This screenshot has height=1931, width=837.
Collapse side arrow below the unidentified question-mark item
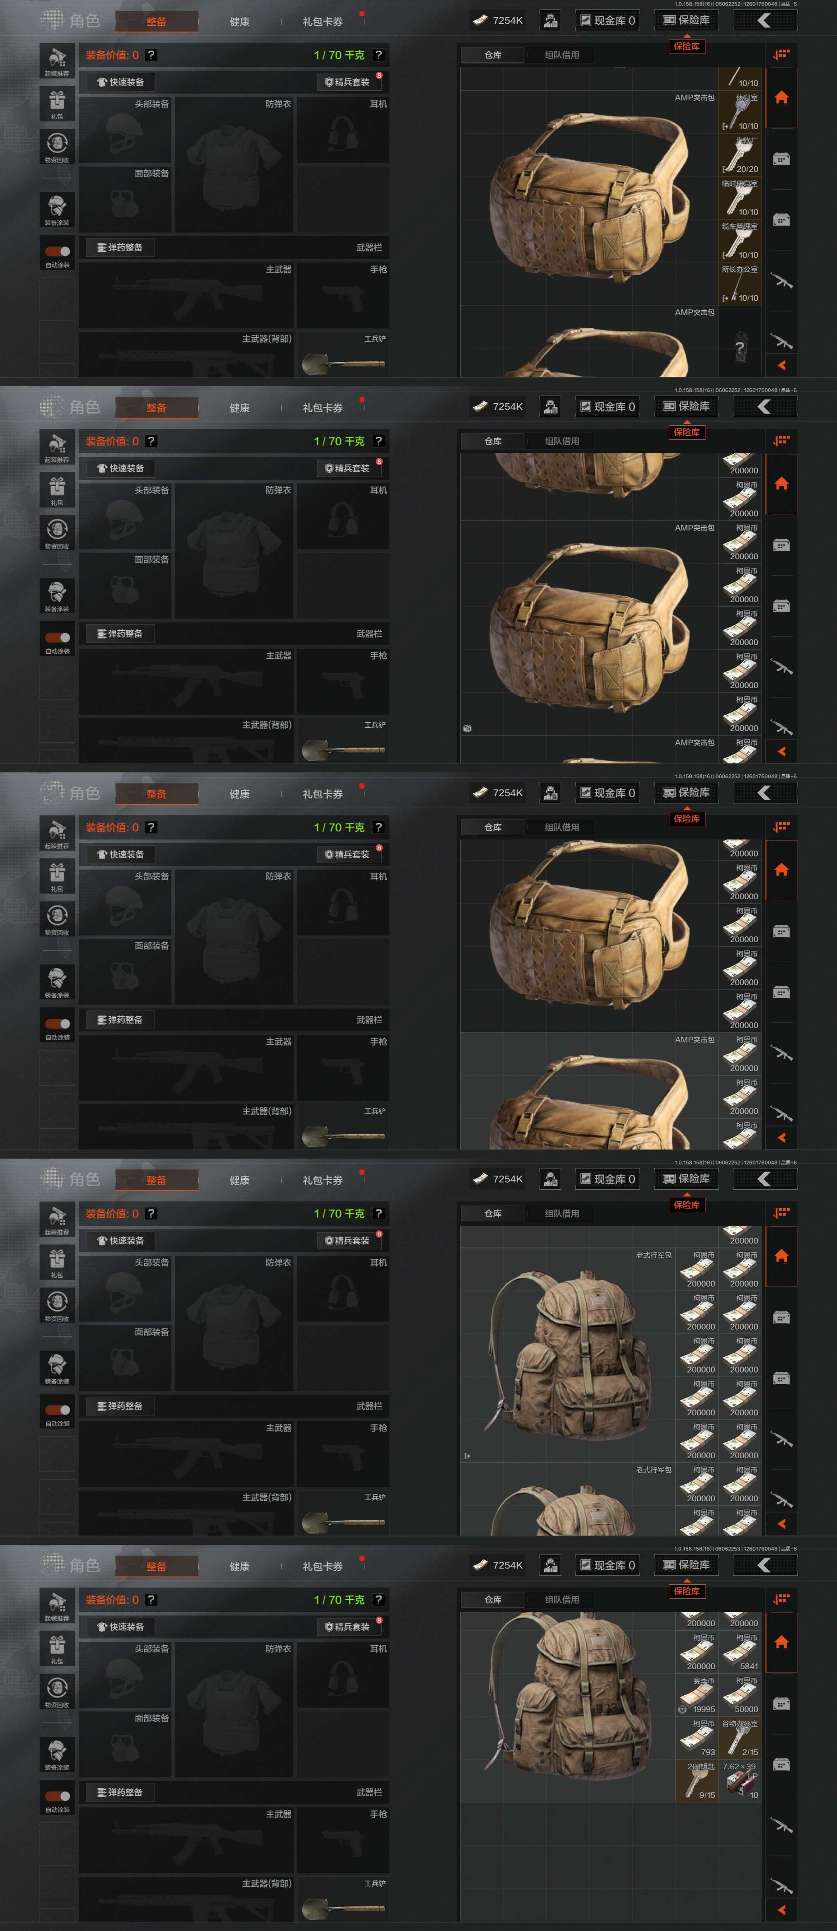coord(782,365)
